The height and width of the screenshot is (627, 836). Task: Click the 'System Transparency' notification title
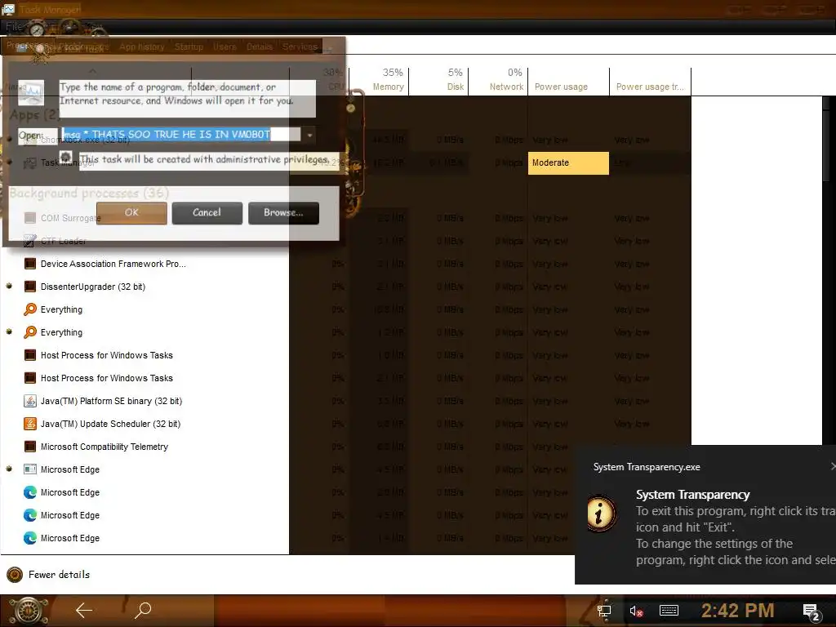click(692, 495)
